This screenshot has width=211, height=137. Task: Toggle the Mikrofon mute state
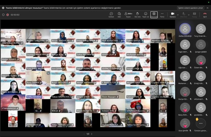click(183, 14)
